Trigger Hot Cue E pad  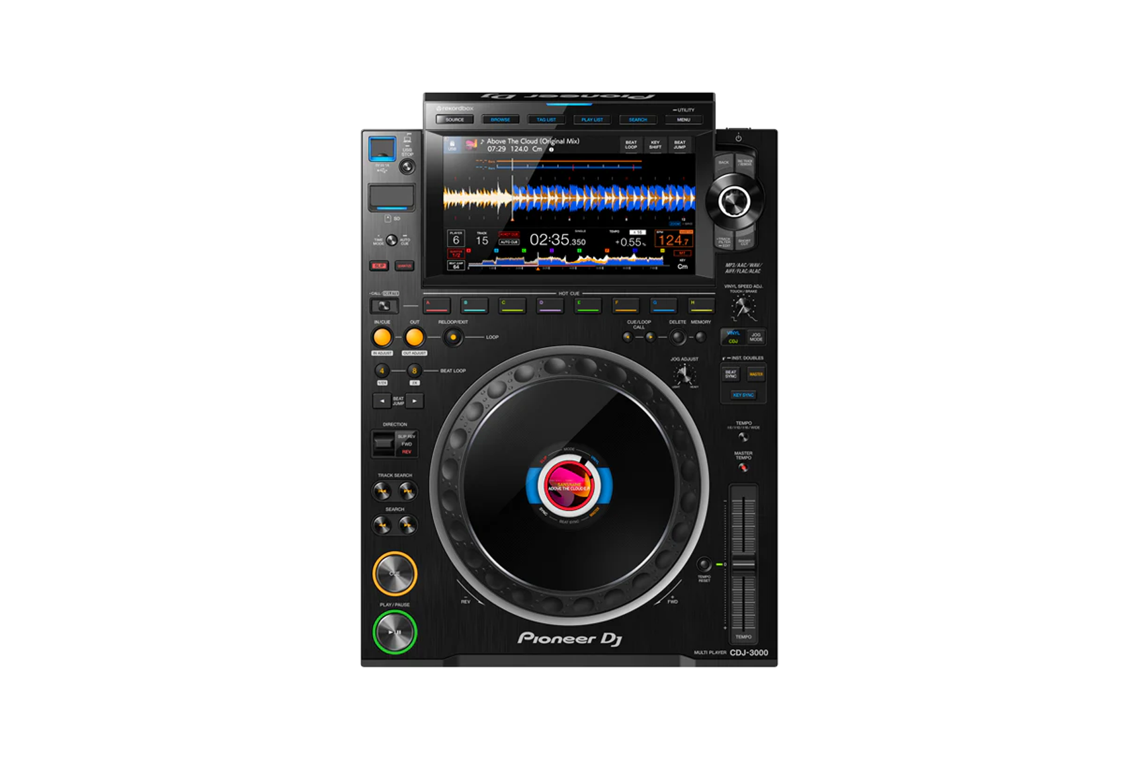588,305
